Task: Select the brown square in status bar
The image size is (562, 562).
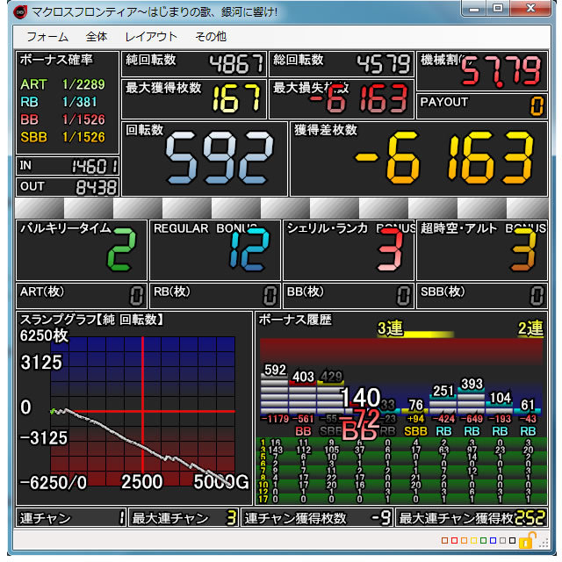Action: (444, 541)
